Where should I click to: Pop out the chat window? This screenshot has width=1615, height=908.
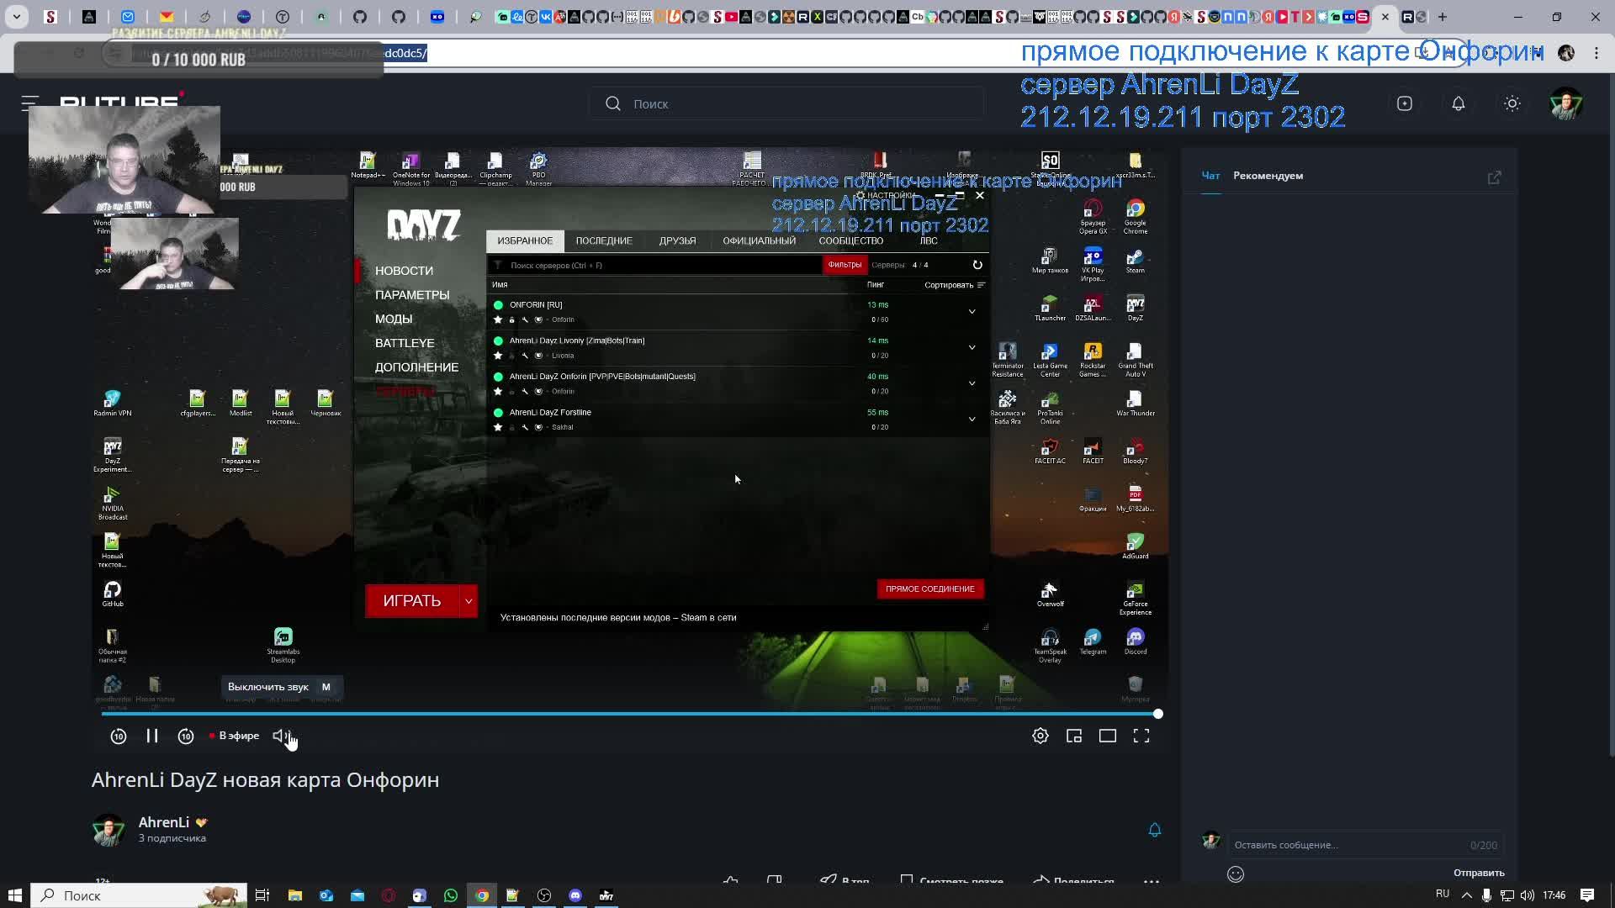point(1495,177)
